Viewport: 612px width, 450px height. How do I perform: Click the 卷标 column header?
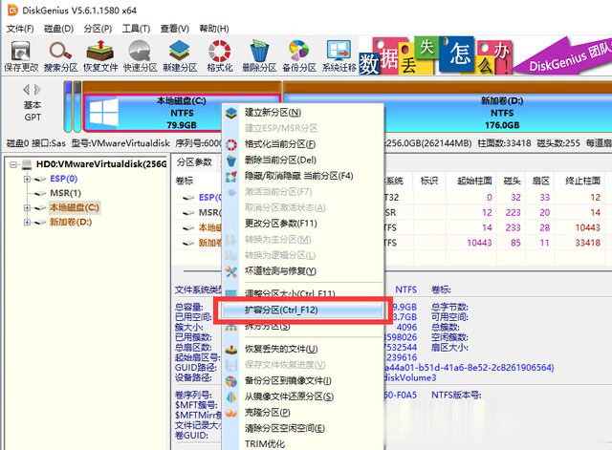point(185,181)
